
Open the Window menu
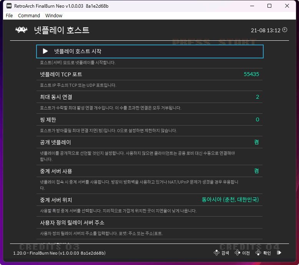[54, 16]
